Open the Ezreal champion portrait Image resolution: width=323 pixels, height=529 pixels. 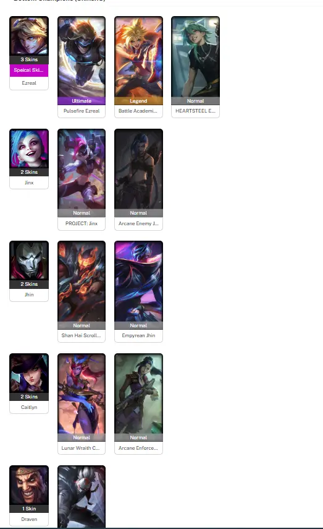29,36
